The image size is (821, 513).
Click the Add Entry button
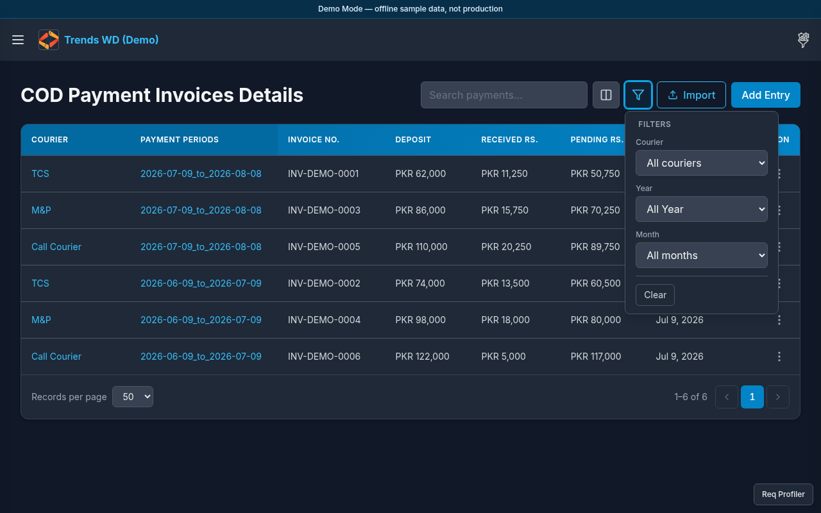(766, 95)
